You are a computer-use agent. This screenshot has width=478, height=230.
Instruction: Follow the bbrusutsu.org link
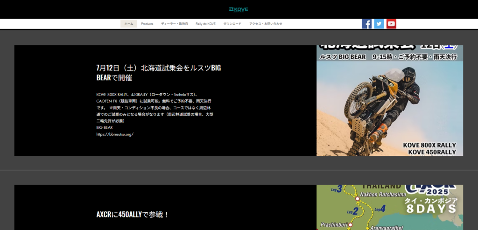click(x=115, y=134)
